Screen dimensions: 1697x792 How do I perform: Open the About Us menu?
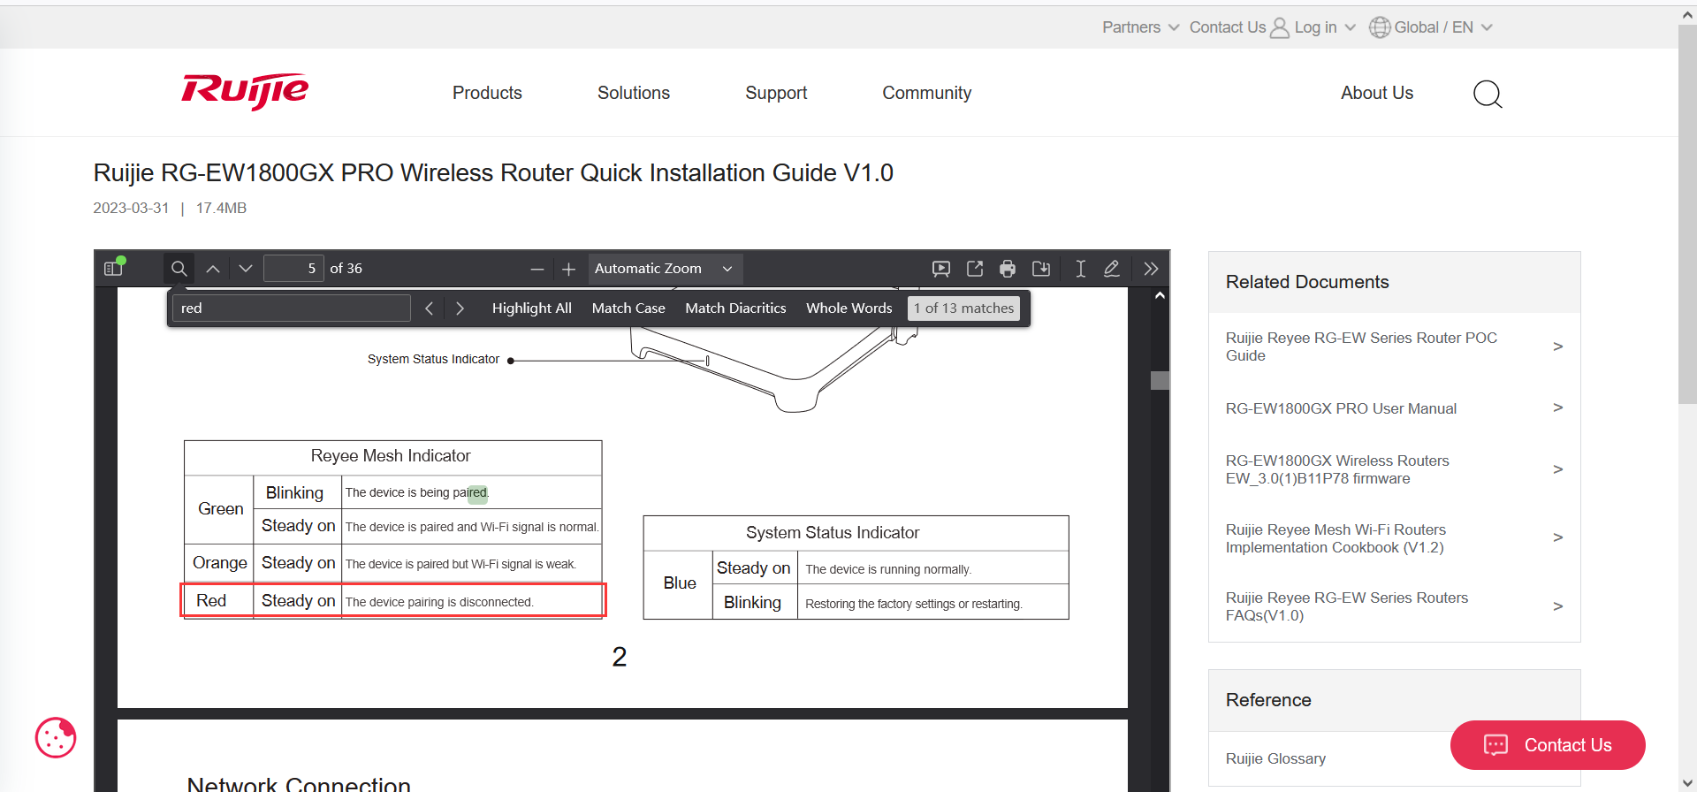[x=1377, y=93]
